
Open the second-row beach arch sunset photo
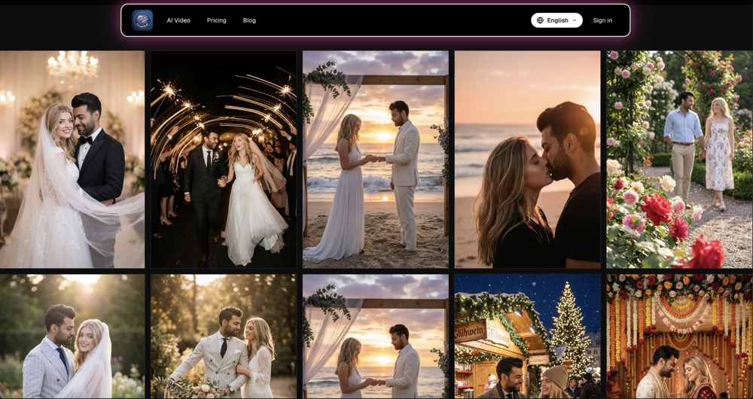point(376,337)
